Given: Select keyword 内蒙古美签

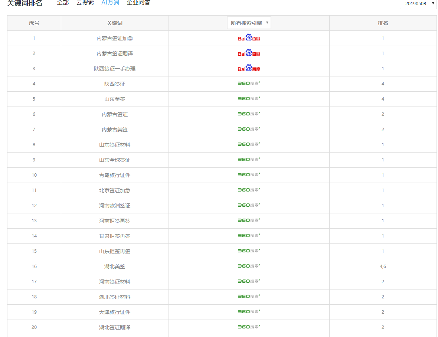Looking at the screenshot, I should 115,130.
